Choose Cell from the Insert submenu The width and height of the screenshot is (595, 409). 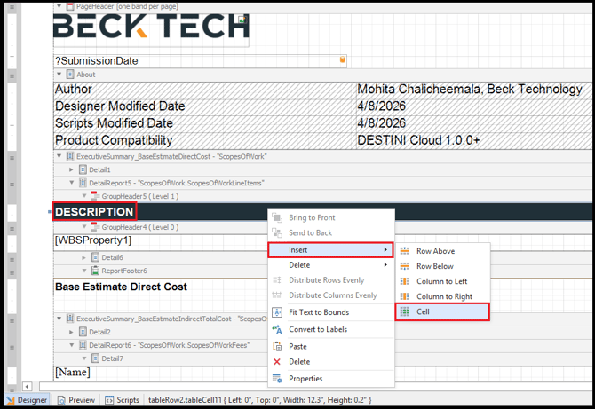(x=442, y=312)
